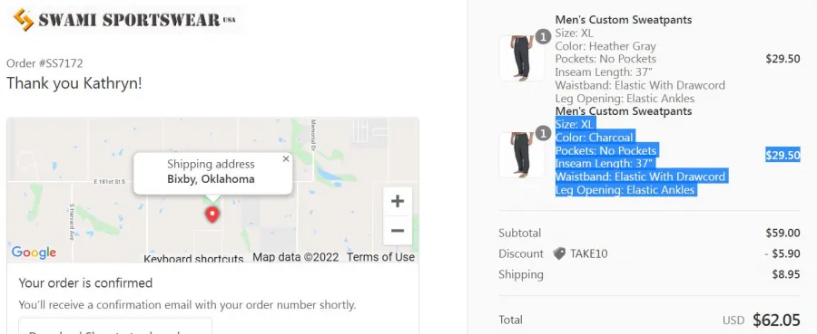Click quantity badge on first sweatpants item
Image resolution: width=817 pixels, height=334 pixels.
544,37
